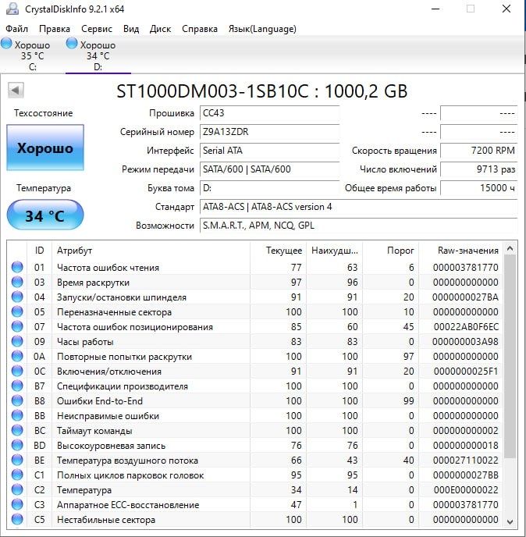Click the 34 °C temperature button

tap(45, 215)
